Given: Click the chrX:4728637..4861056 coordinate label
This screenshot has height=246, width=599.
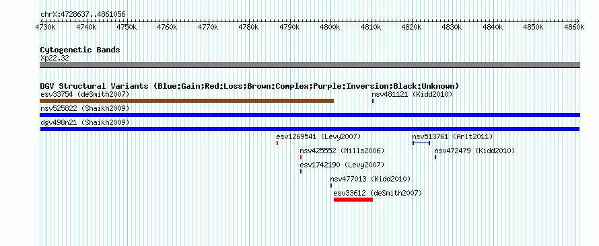Looking at the screenshot, I should [83, 15].
